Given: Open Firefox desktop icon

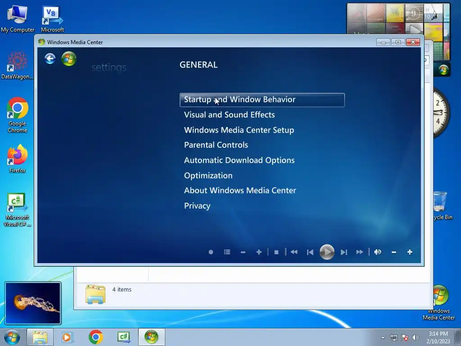Looking at the screenshot, I should [18, 159].
